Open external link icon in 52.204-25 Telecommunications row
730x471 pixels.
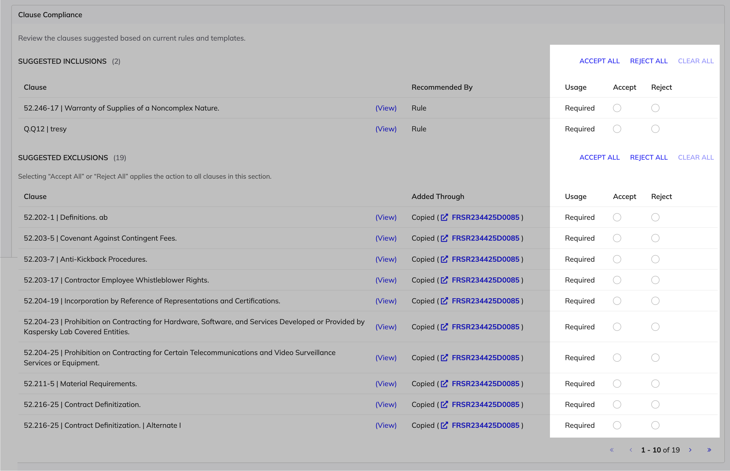[444, 358]
